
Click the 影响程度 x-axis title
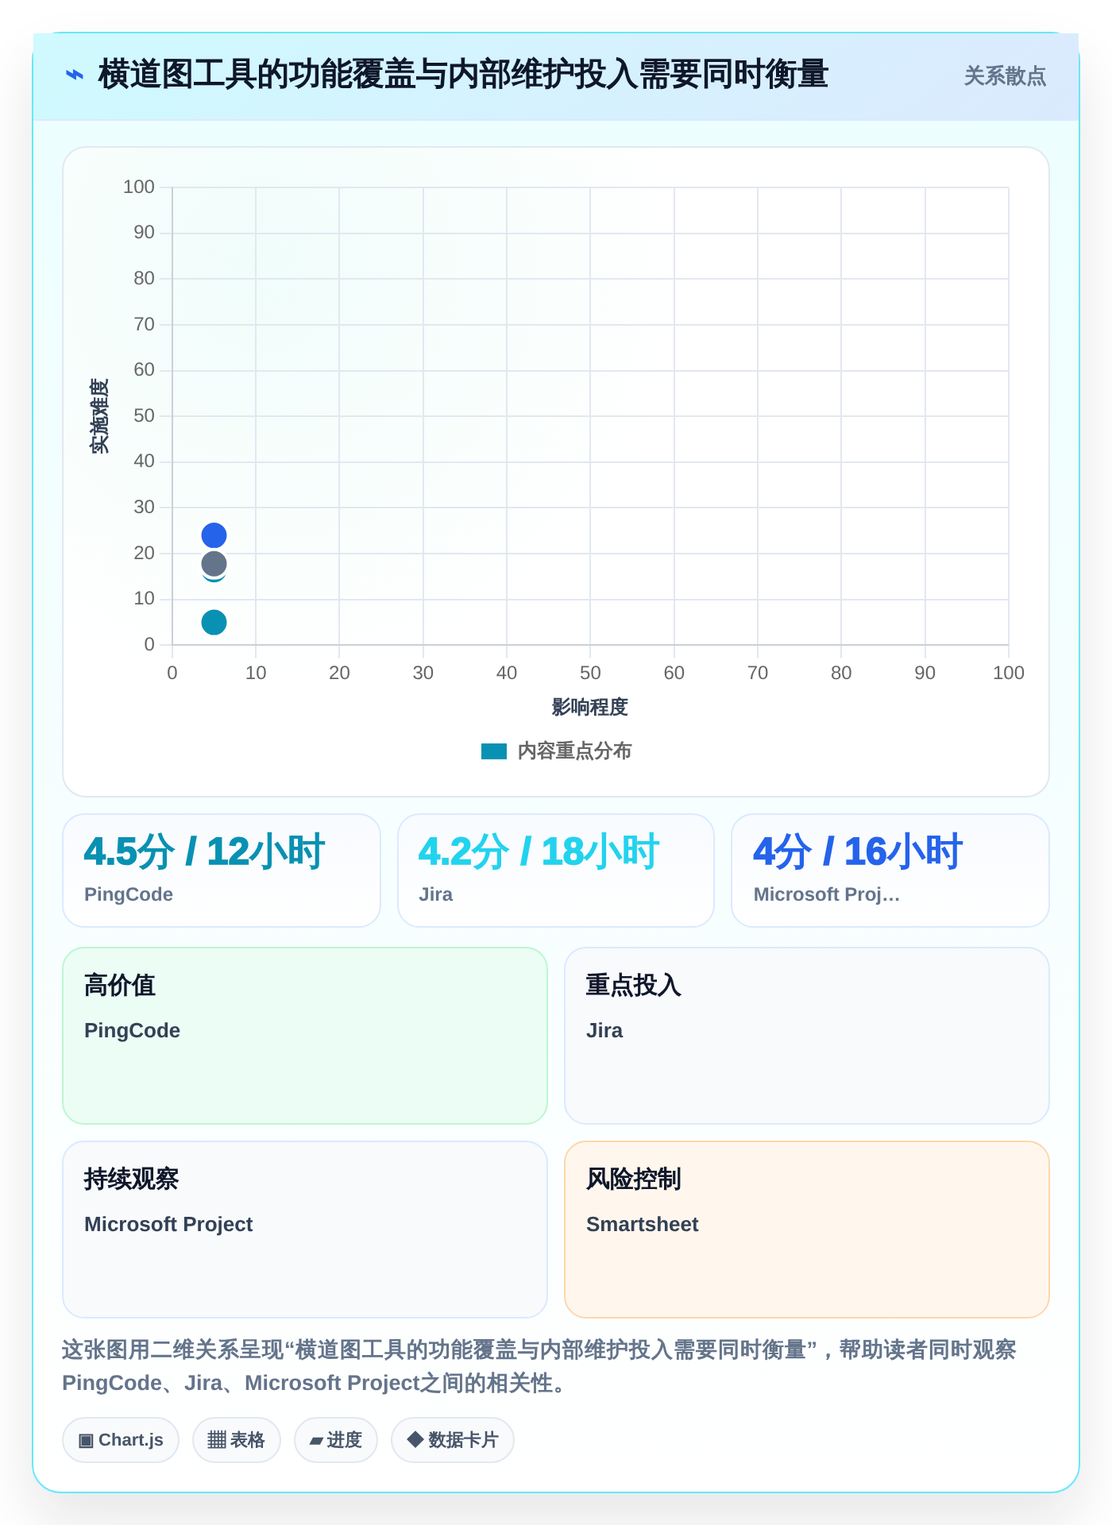pyautogui.click(x=590, y=707)
